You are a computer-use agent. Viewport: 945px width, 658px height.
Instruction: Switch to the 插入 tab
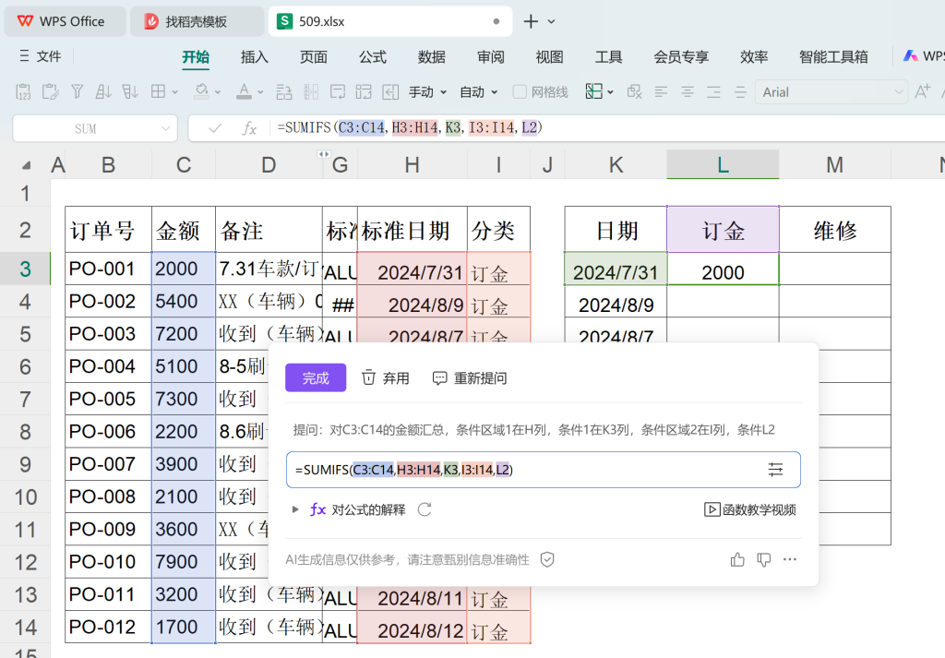(255, 57)
